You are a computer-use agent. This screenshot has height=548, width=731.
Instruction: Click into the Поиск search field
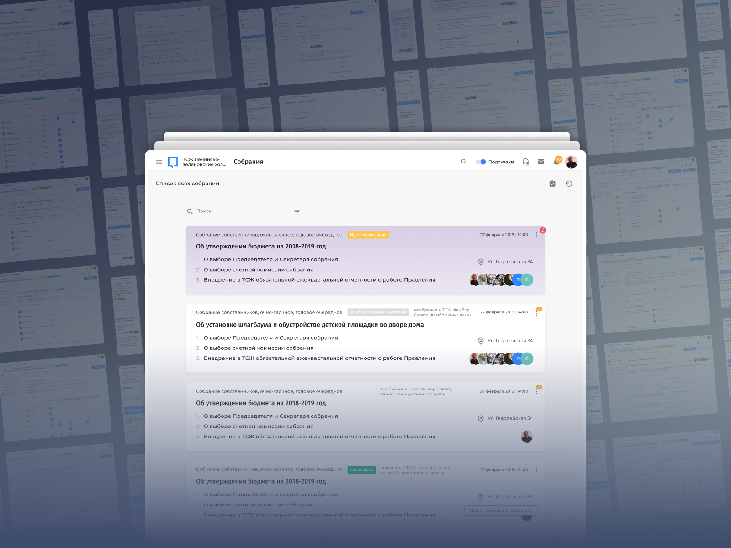point(237,211)
